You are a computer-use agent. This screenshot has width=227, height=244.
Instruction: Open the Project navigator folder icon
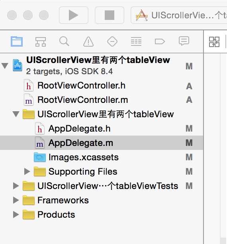[x=17, y=41]
